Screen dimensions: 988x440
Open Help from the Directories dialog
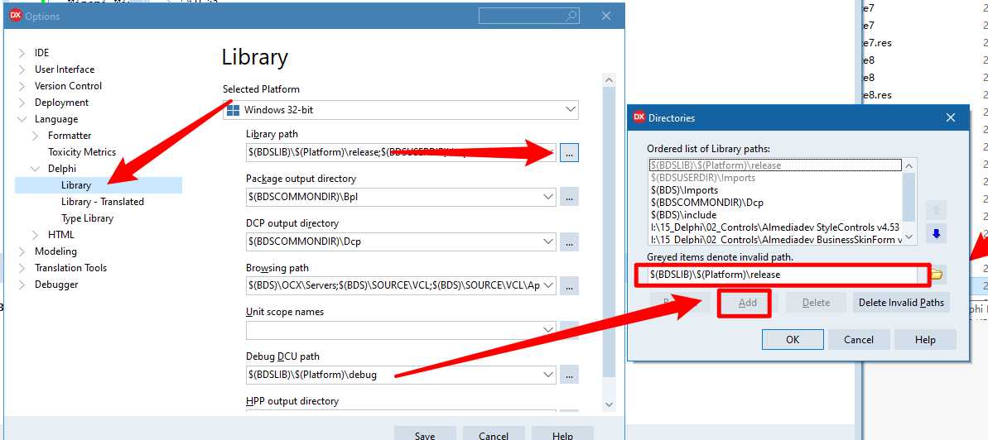pos(925,339)
